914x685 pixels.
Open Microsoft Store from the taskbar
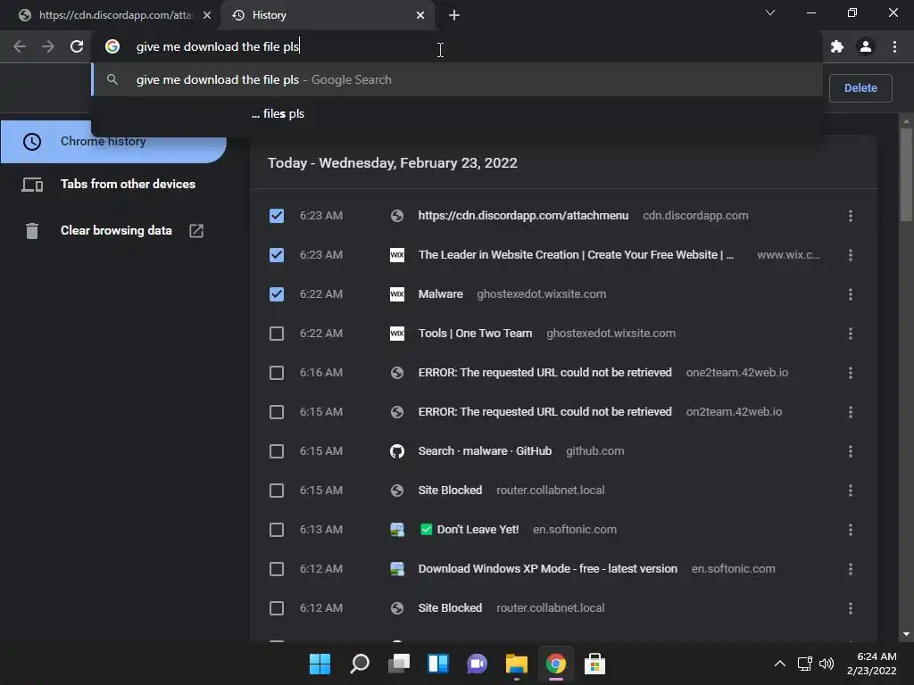[594, 664]
